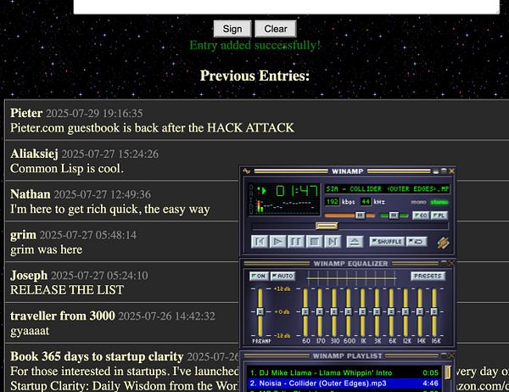Click the 310 Hz equalizer band handle
The width and height of the screenshot is (509, 392).
pos(334,311)
